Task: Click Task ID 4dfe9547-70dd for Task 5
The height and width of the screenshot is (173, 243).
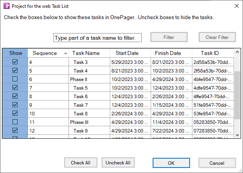Action: point(213,88)
